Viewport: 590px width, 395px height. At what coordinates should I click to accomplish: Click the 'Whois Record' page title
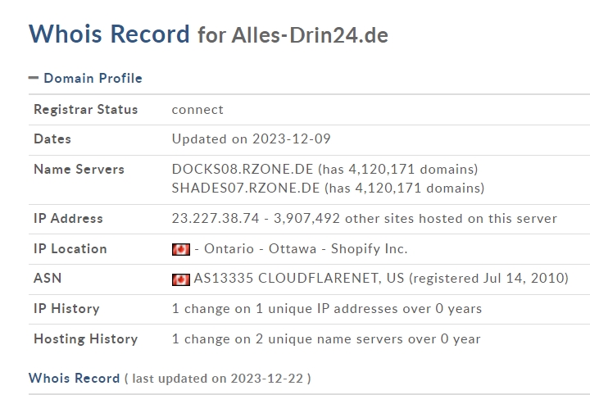(x=109, y=34)
